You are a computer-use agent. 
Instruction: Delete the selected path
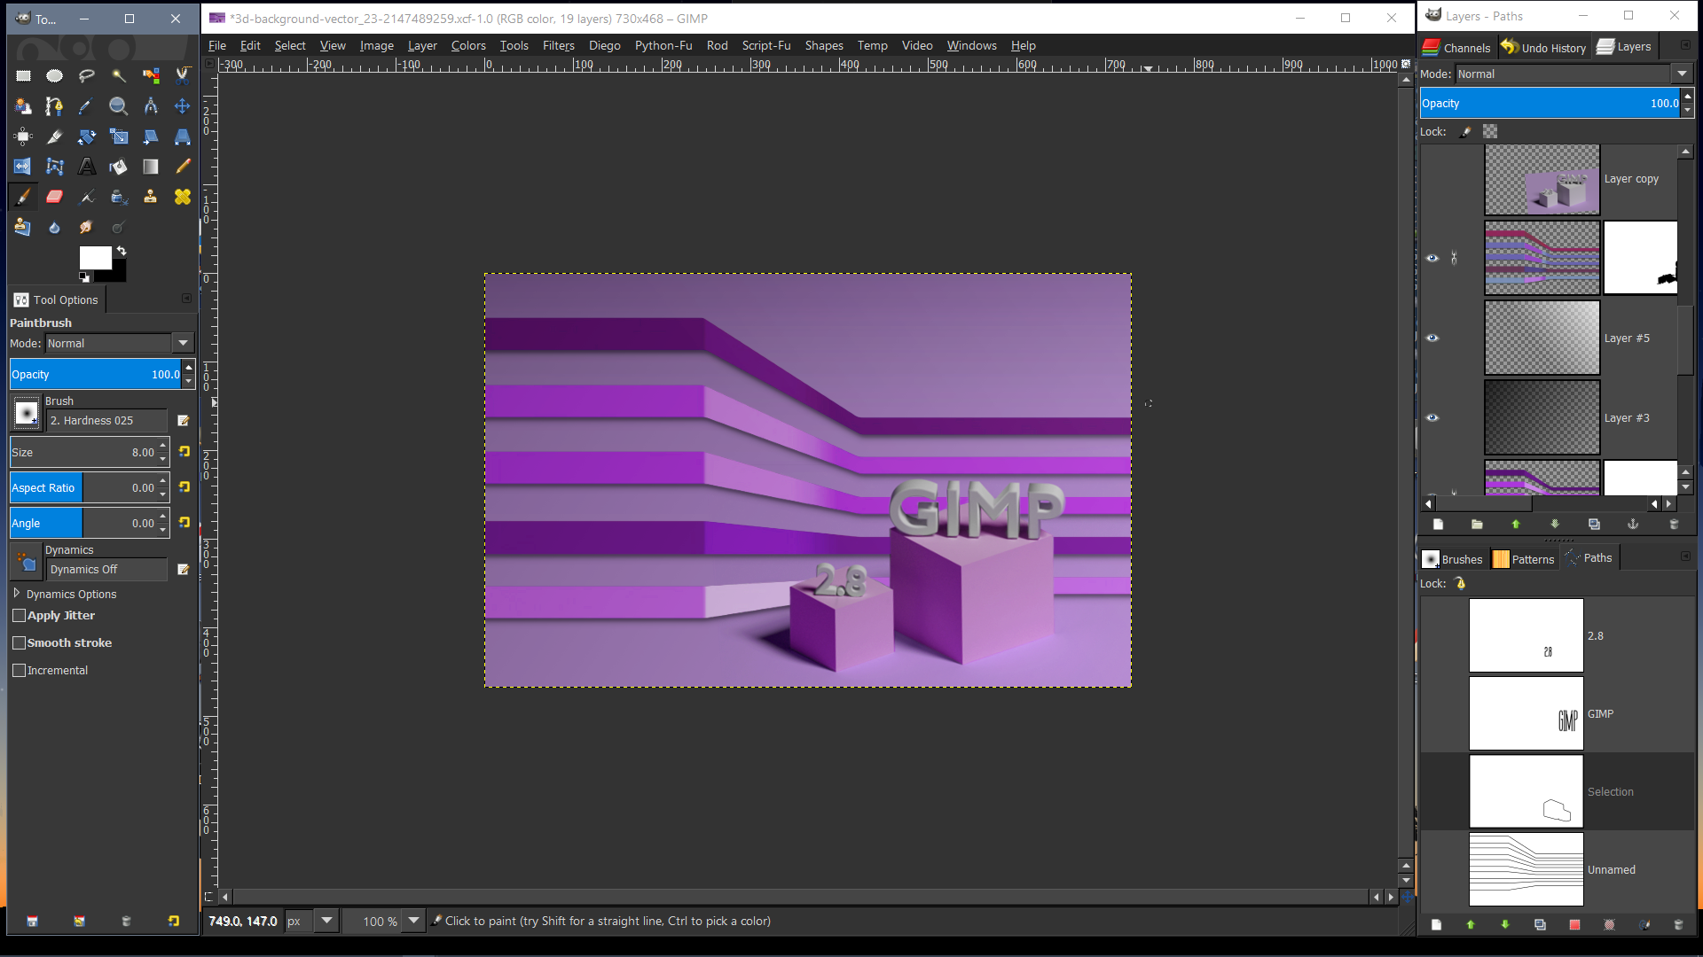point(1678,925)
